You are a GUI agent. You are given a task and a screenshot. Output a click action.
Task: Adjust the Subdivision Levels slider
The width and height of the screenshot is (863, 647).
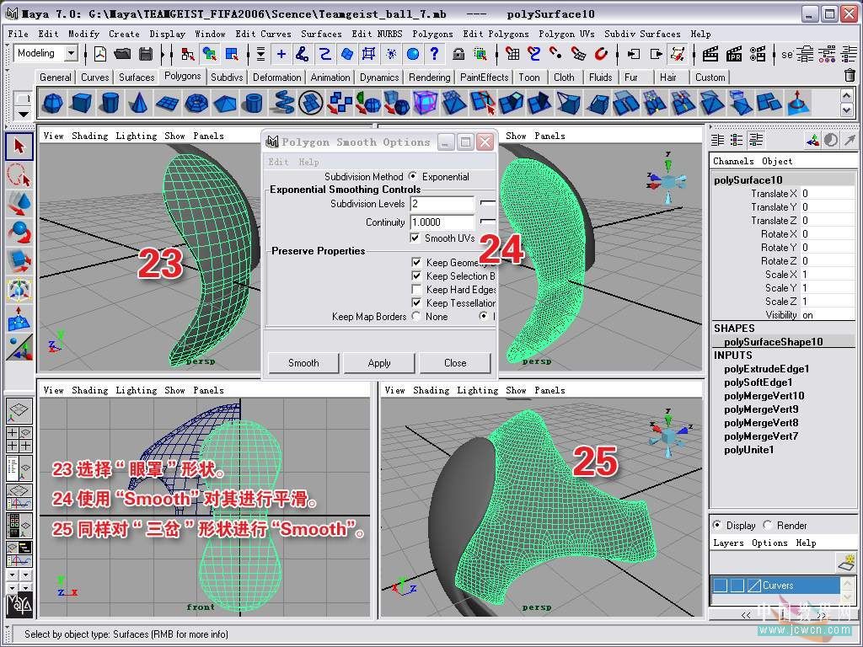[x=488, y=203]
